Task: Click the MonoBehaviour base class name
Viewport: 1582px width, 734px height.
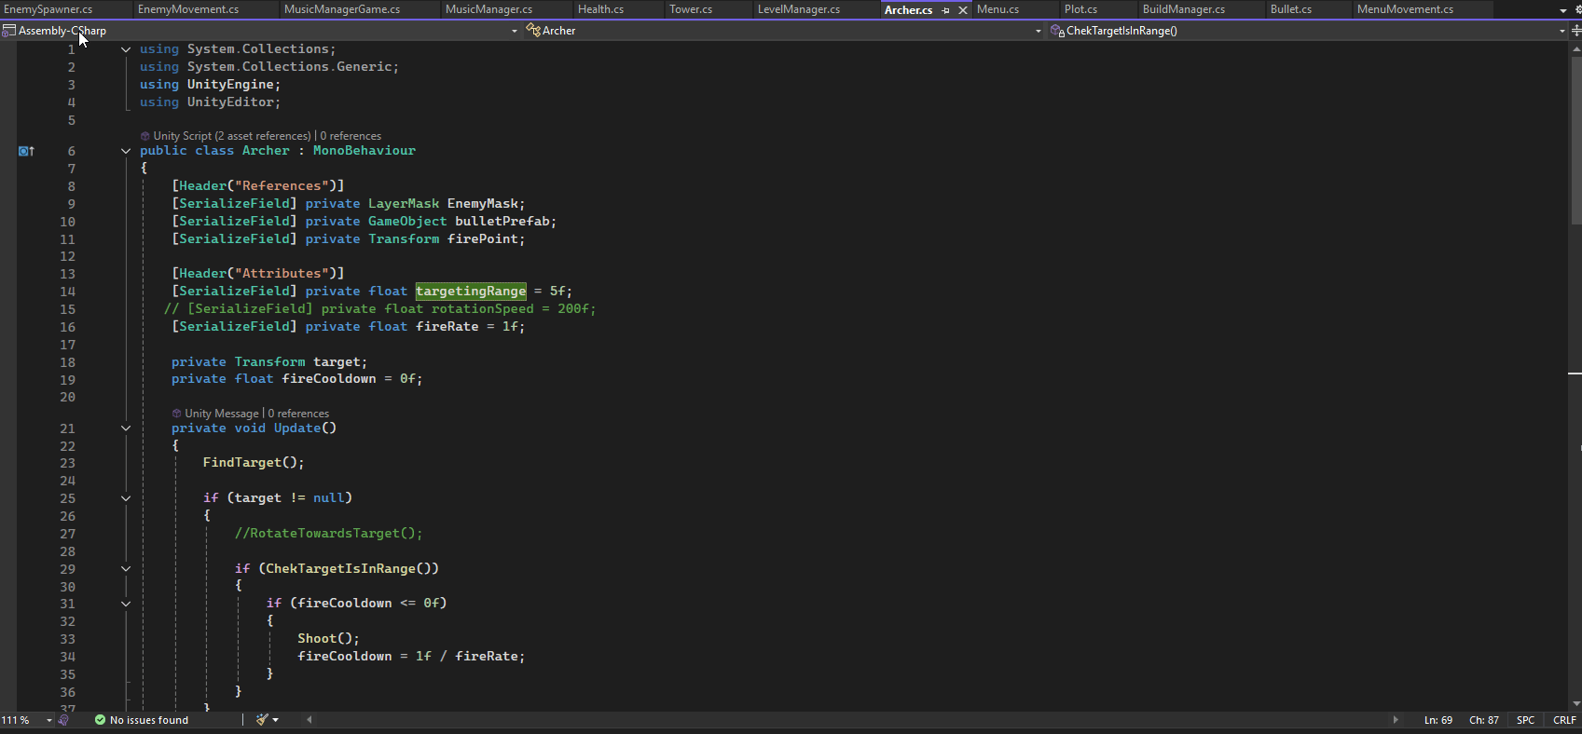Action: (x=365, y=151)
